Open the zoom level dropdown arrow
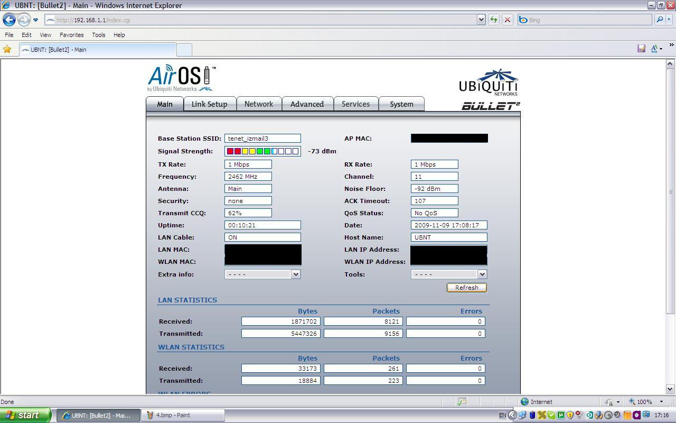 point(661,402)
